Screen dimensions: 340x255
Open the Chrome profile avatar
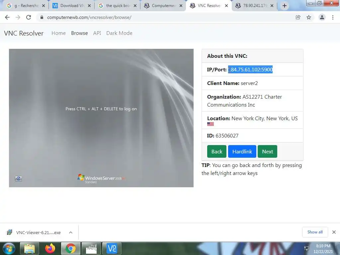point(322,17)
